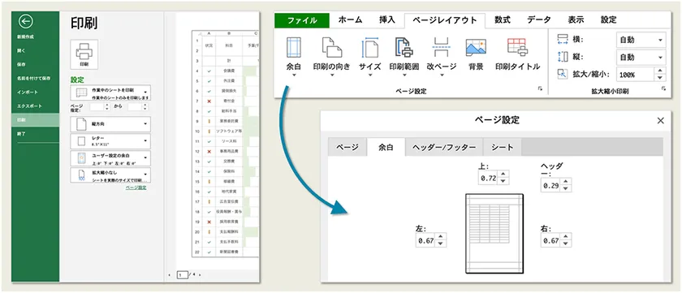Click the large printer 印刷 button
682x293 pixels.
pyautogui.click(x=84, y=54)
